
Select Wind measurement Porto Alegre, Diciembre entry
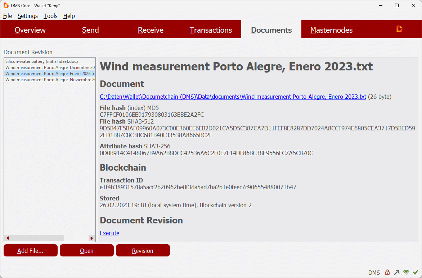[50, 68]
